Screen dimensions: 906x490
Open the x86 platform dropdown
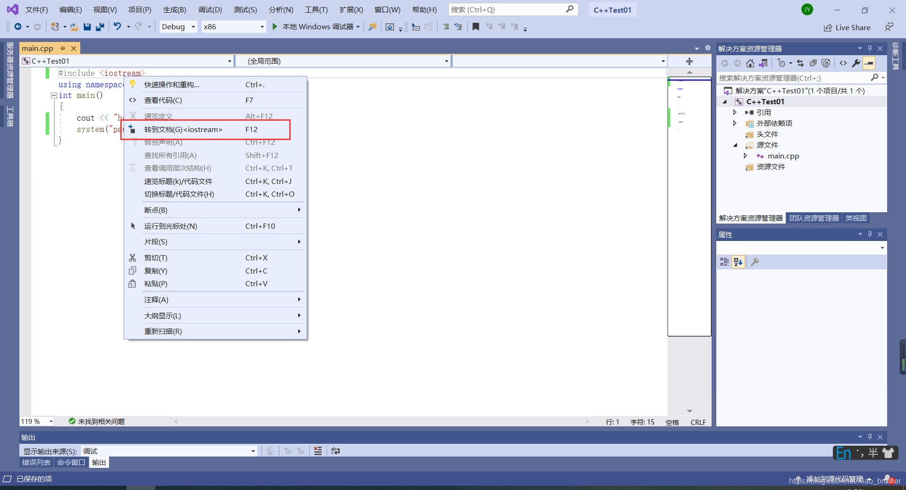pyautogui.click(x=234, y=27)
